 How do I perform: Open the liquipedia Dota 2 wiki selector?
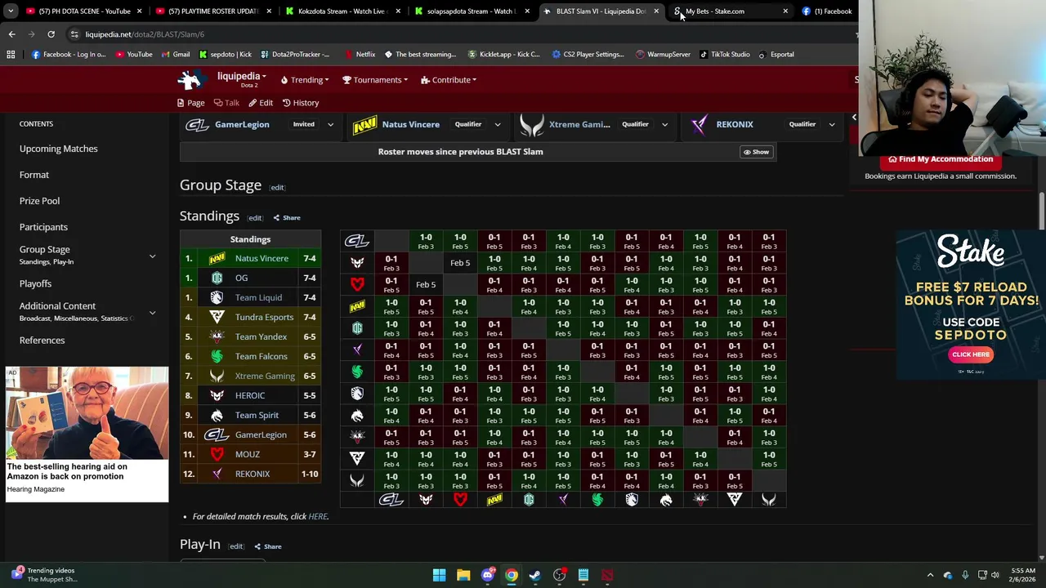point(241,79)
